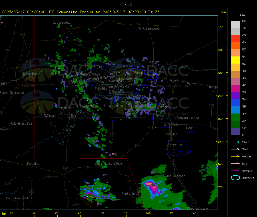Click the 'Paso_Barroso' location label
This screenshot has width=257, height=217.
click(175, 176)
